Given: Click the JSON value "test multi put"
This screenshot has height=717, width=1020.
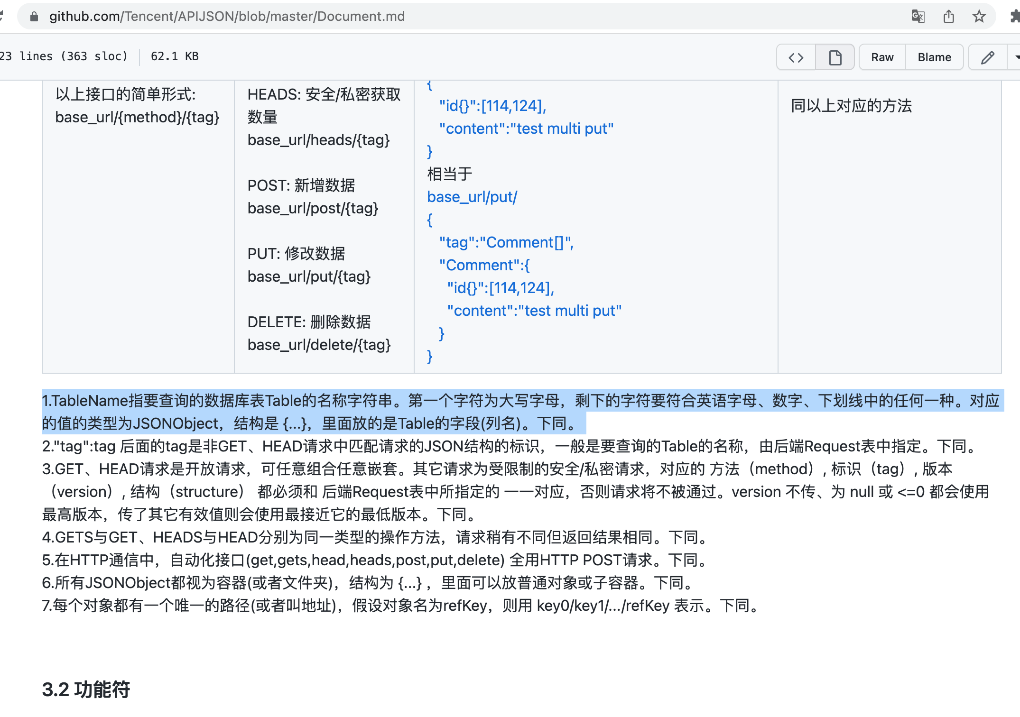Looking at the screenshot, I should click(x=565, y=128).
